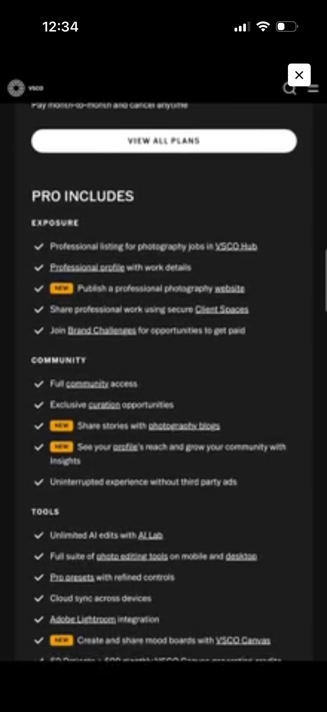Open the curation link
The width and height of the screenshot is (327, 712).
tap(104, 405)
